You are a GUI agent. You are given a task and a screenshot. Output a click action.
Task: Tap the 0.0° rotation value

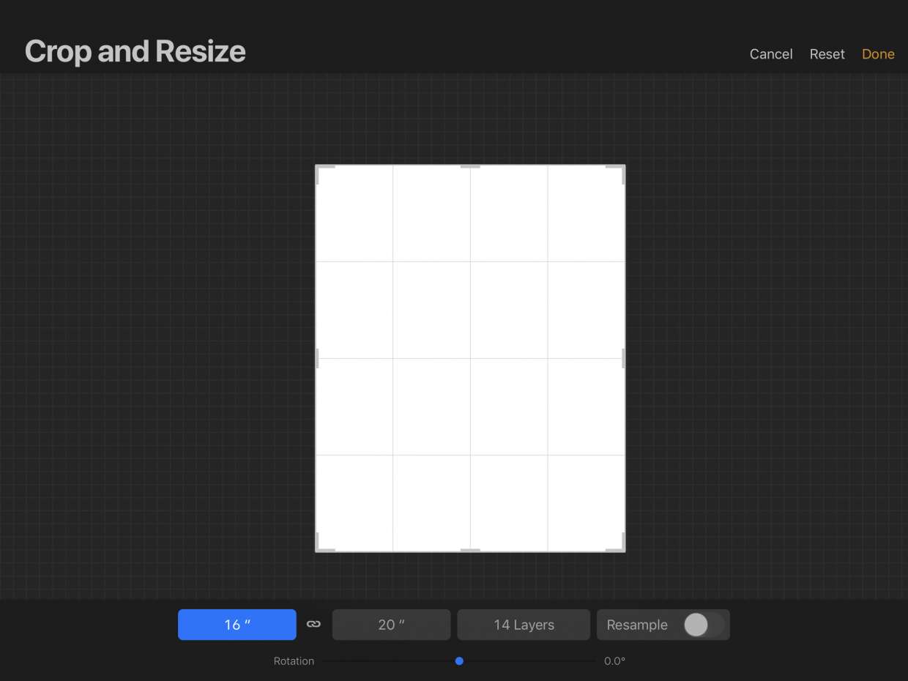point(615,660)
